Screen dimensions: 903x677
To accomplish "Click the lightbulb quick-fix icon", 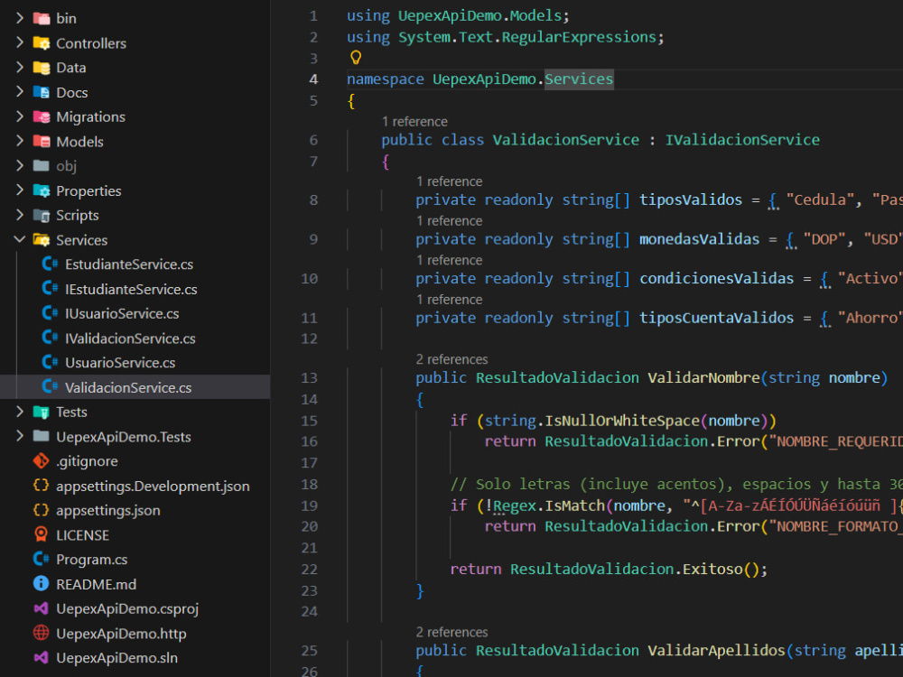I will [356, 58].
